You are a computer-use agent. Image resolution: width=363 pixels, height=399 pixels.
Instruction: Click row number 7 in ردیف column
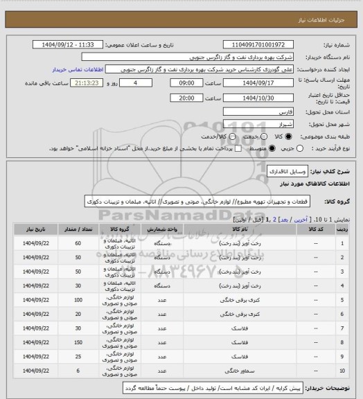pyautogui.click(x=342, y=328)
